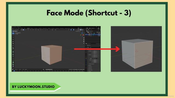
Task: Click the pan view hand icon
Action: (84, 40)
